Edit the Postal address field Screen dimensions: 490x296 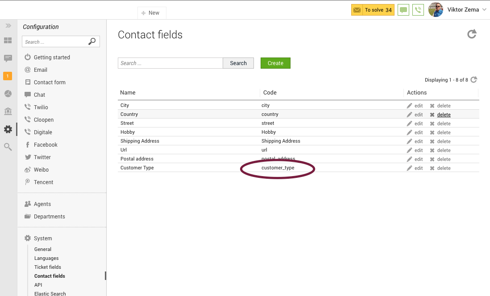click(415, 159)
